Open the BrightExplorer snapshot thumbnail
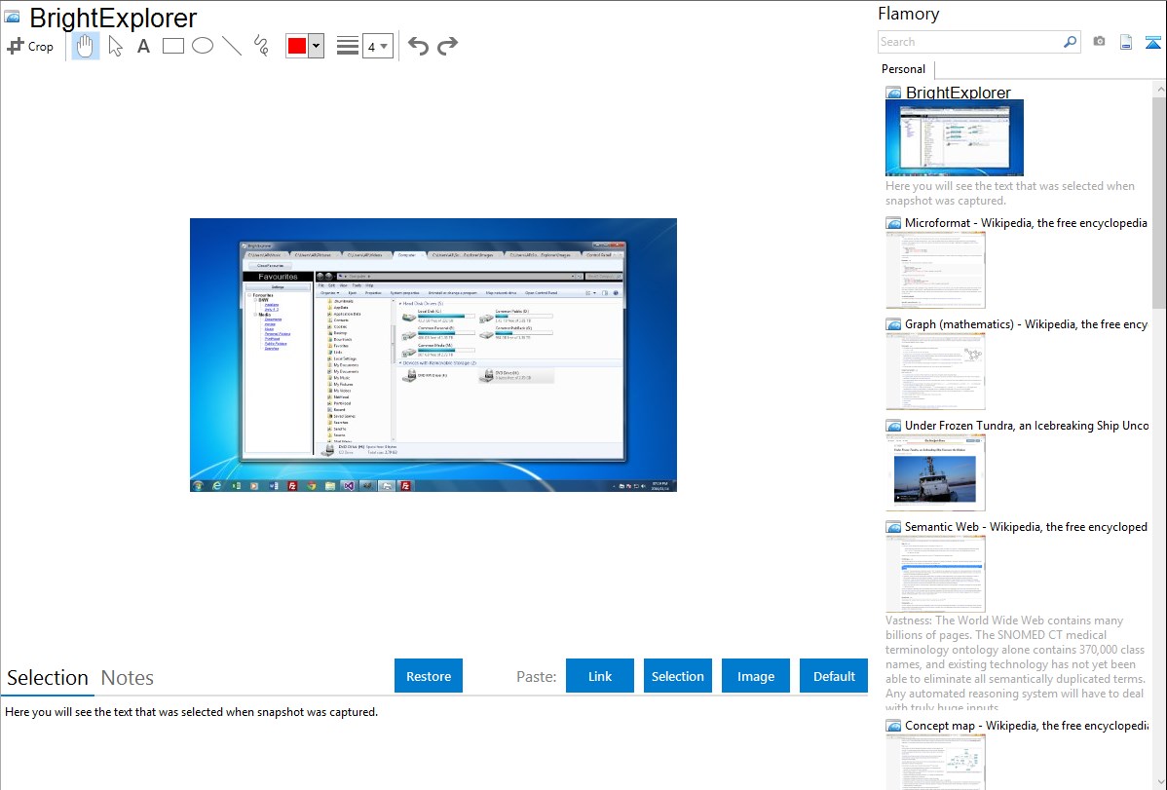1167x790 pixels. click(954, 138)
